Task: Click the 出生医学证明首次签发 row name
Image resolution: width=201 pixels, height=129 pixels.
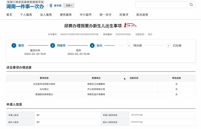Action: pos(44,84)
